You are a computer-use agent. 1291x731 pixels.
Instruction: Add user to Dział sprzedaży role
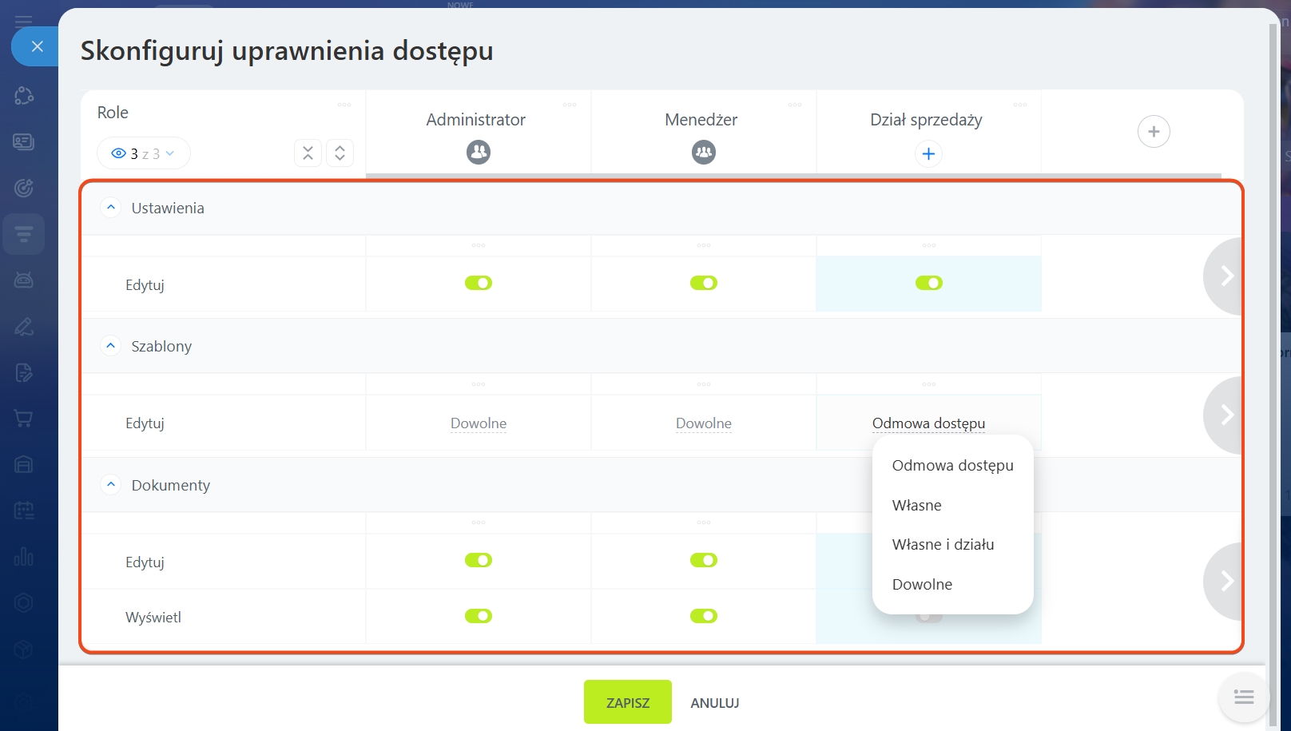(928, 153)
